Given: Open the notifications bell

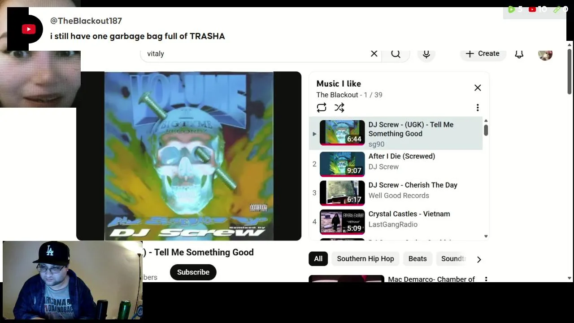Looking at the screenshot, I should pos(519,54).
